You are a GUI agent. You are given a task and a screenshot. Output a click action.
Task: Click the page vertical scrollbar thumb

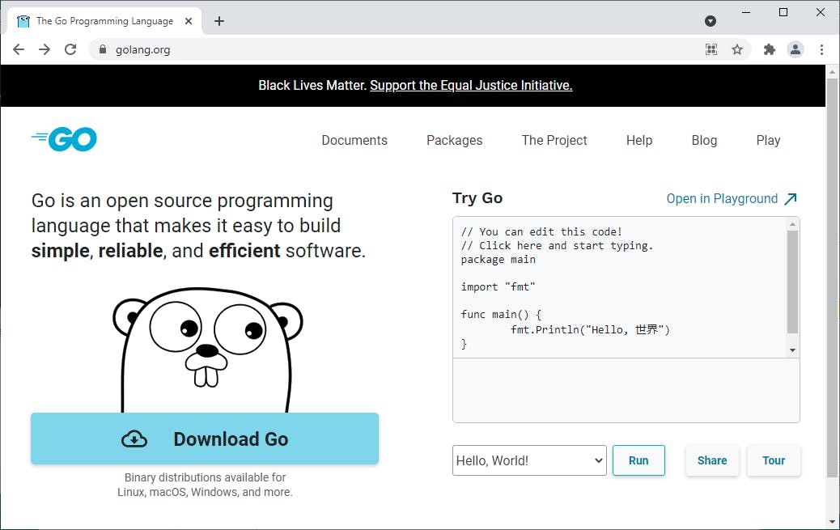click(x=832, y=278)
